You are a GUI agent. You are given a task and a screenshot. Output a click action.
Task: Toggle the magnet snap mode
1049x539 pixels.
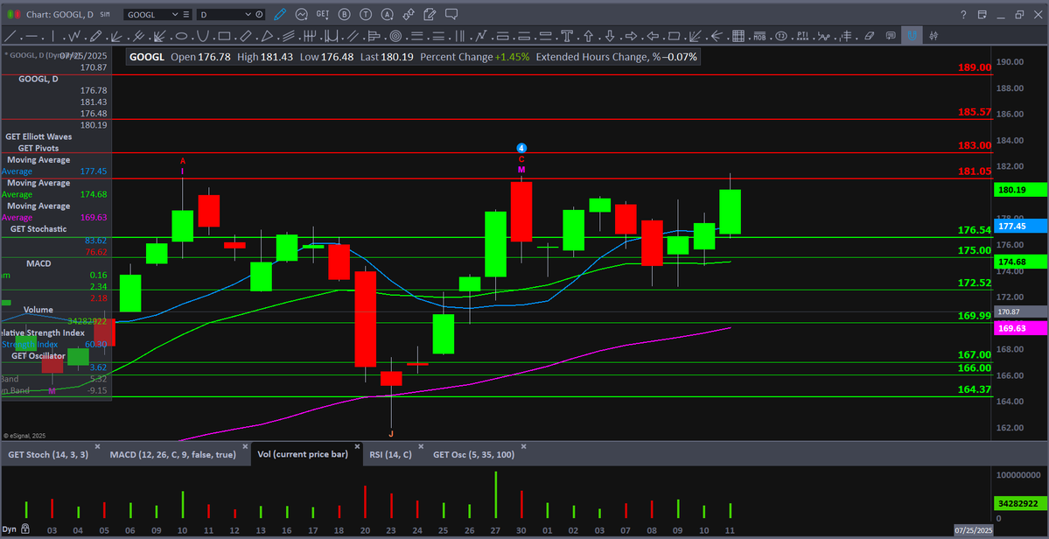pyautogui.click(x=912, y=36)
